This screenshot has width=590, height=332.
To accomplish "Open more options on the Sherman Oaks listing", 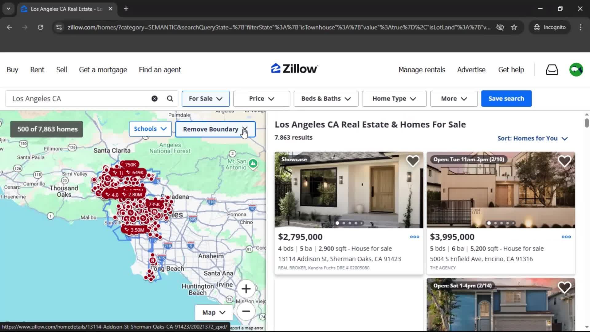I will [x=414, y=237].
